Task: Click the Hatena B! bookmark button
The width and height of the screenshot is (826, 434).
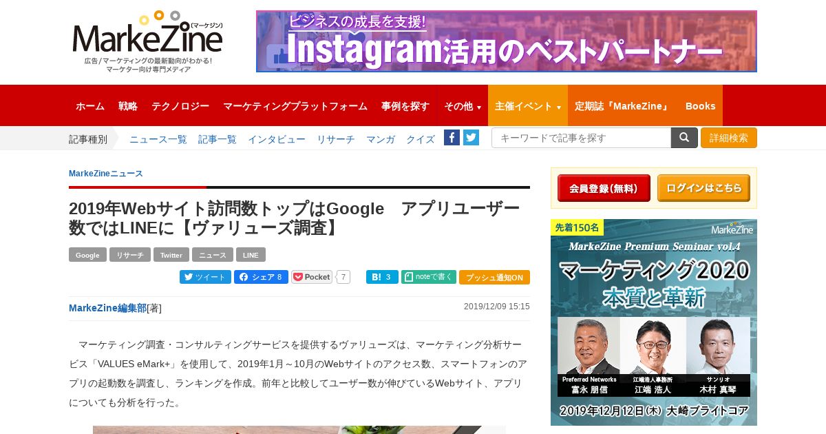Action: point(382,277)
